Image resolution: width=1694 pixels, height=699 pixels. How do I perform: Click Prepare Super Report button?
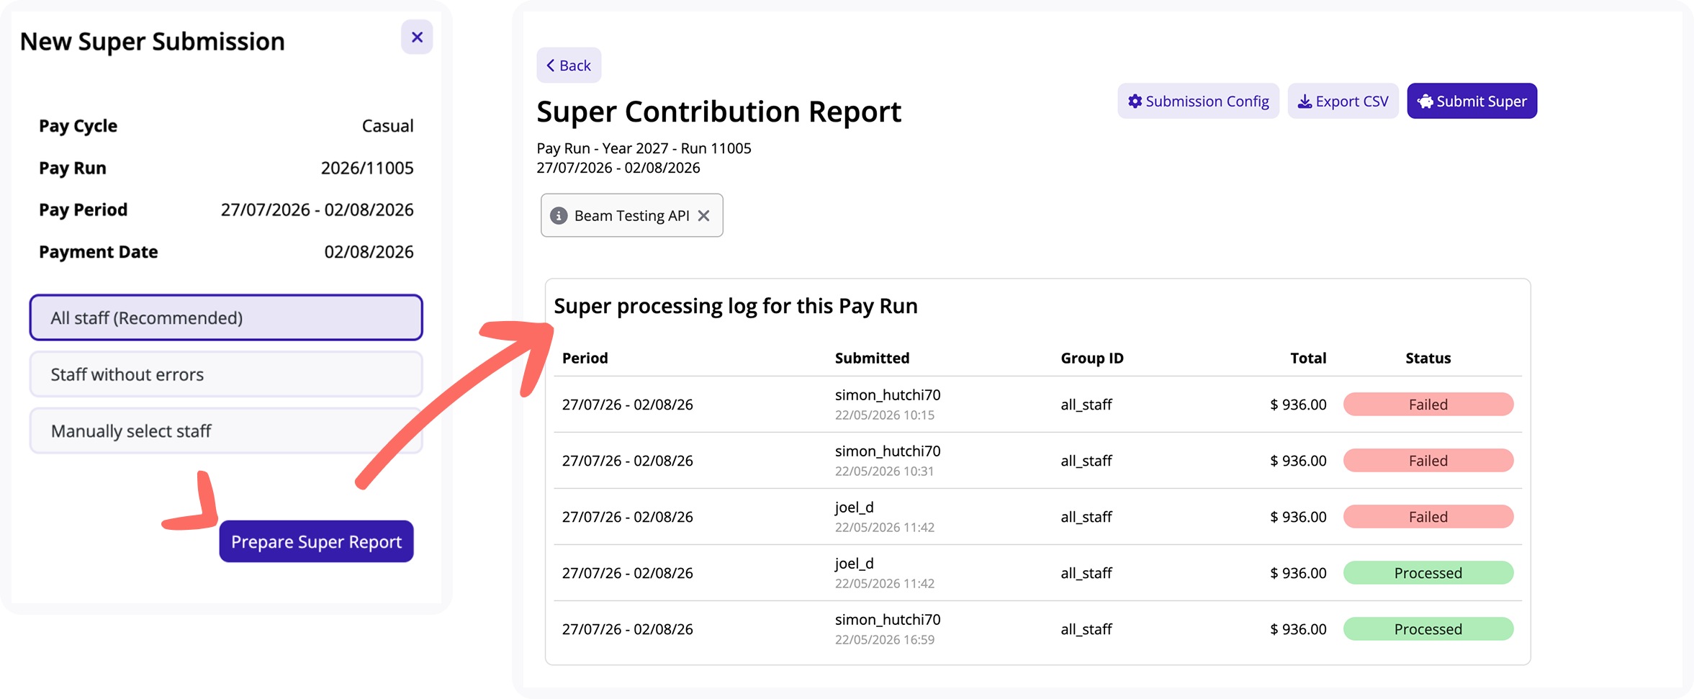[x=316, y=541]
